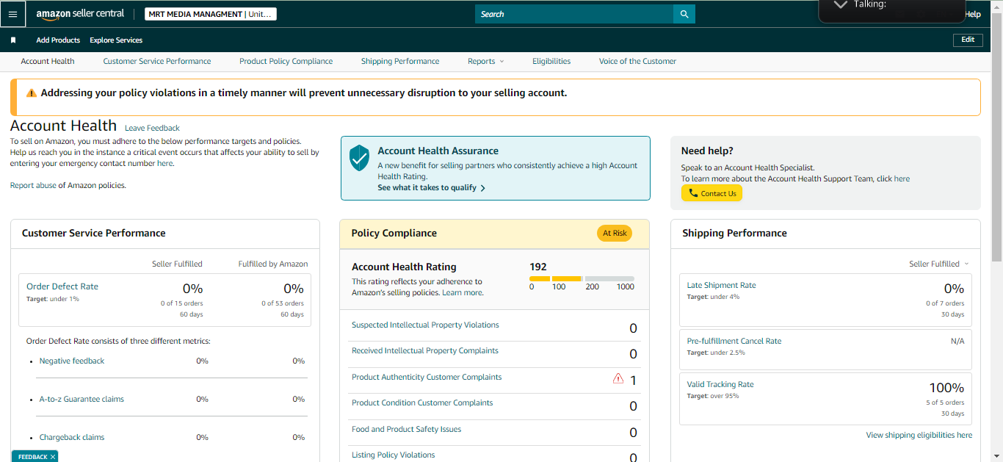Click the Valid Tracking Rate 100% value
Screen dimensions: 1003x462
(x=946, y=388)
